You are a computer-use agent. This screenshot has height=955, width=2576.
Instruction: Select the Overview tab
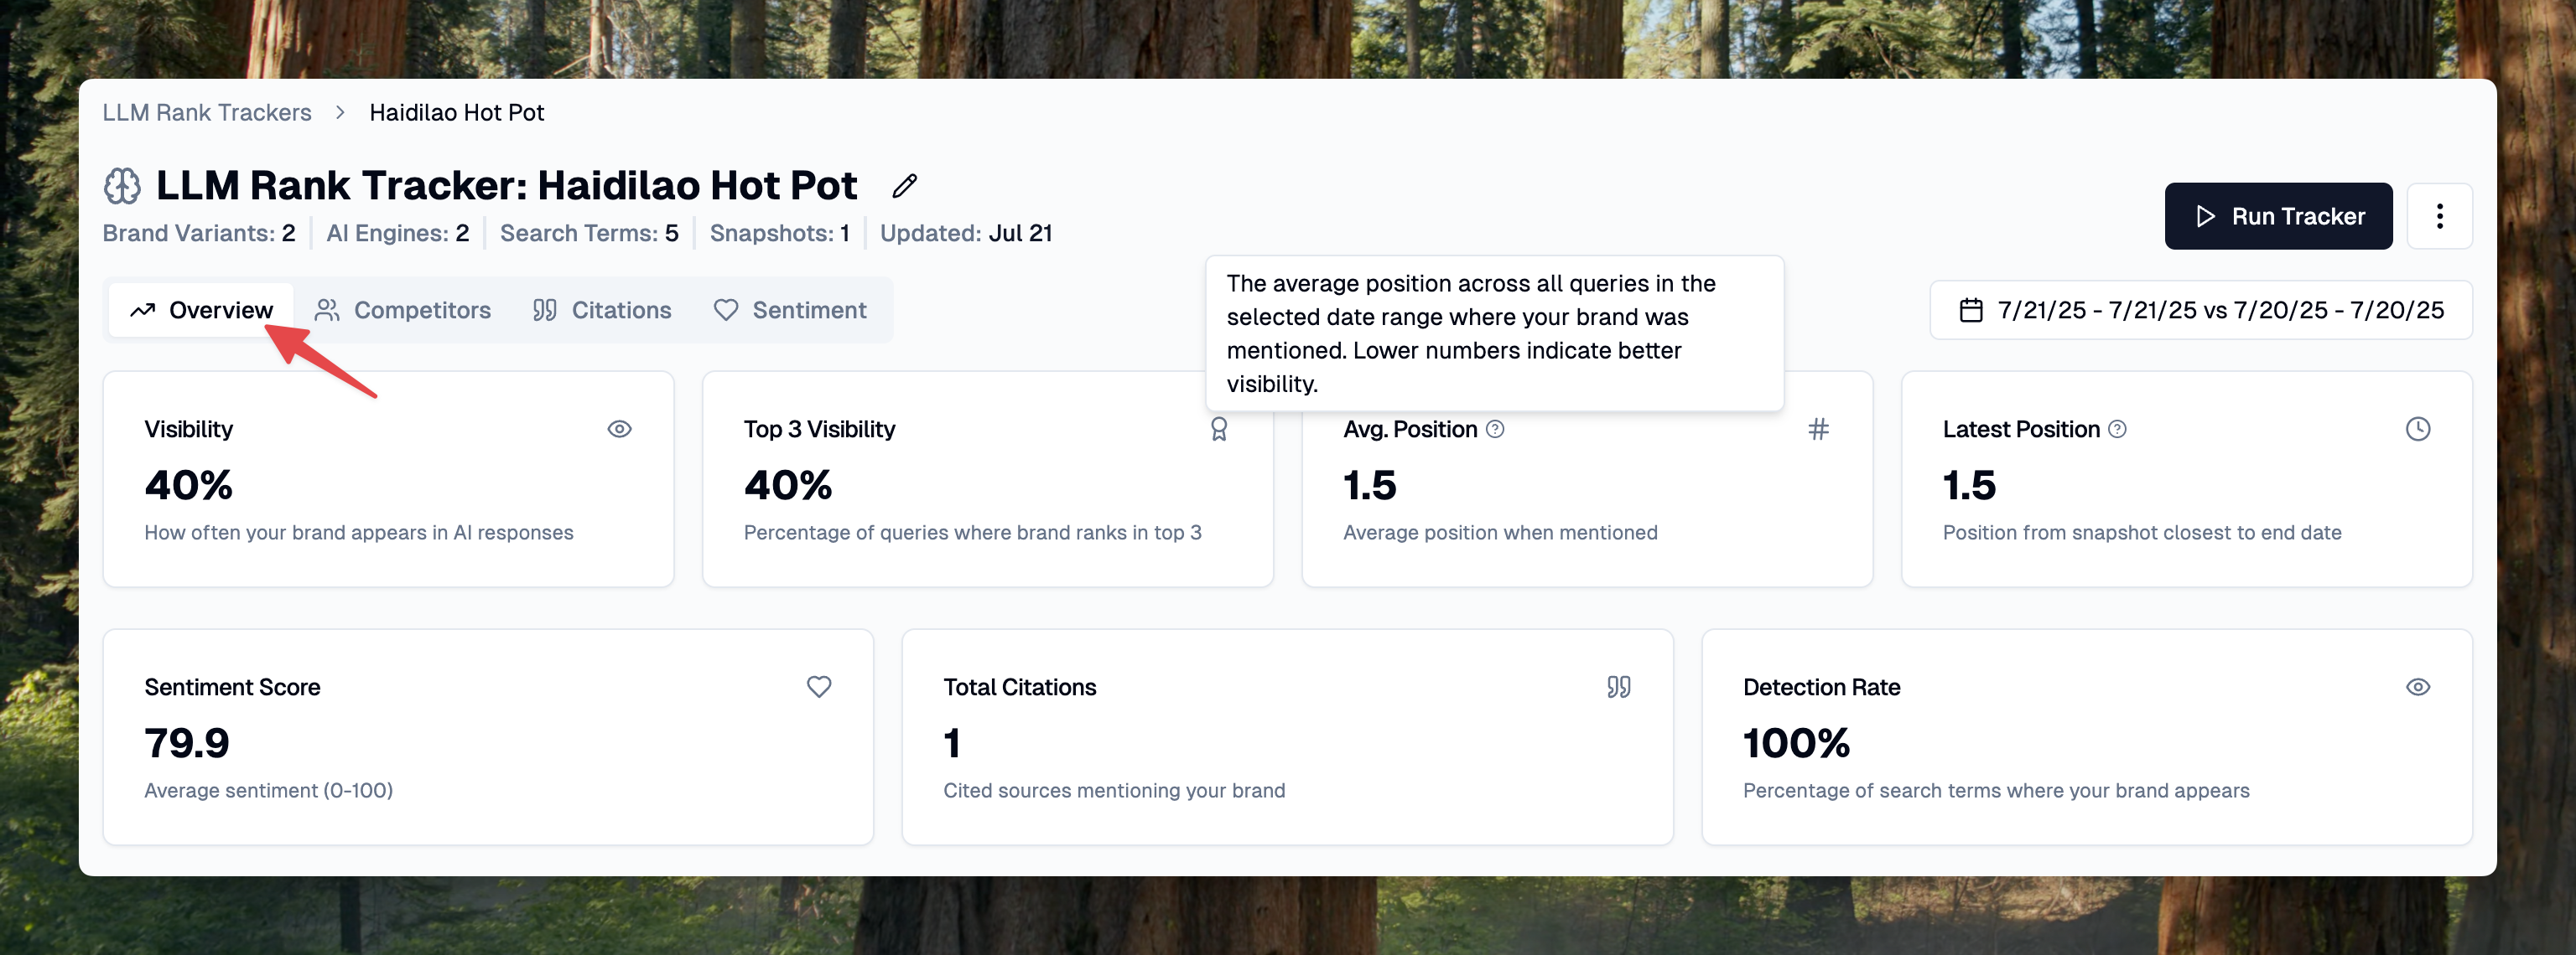[201, 311]
